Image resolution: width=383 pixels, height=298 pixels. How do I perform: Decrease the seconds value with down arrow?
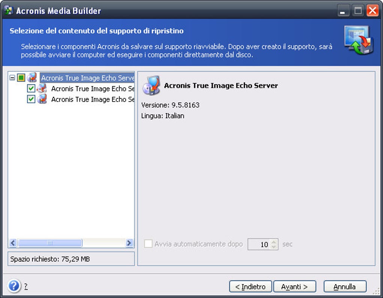[x=274, y=247]
